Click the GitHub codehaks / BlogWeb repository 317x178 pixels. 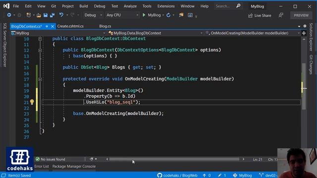click(177, 176)
